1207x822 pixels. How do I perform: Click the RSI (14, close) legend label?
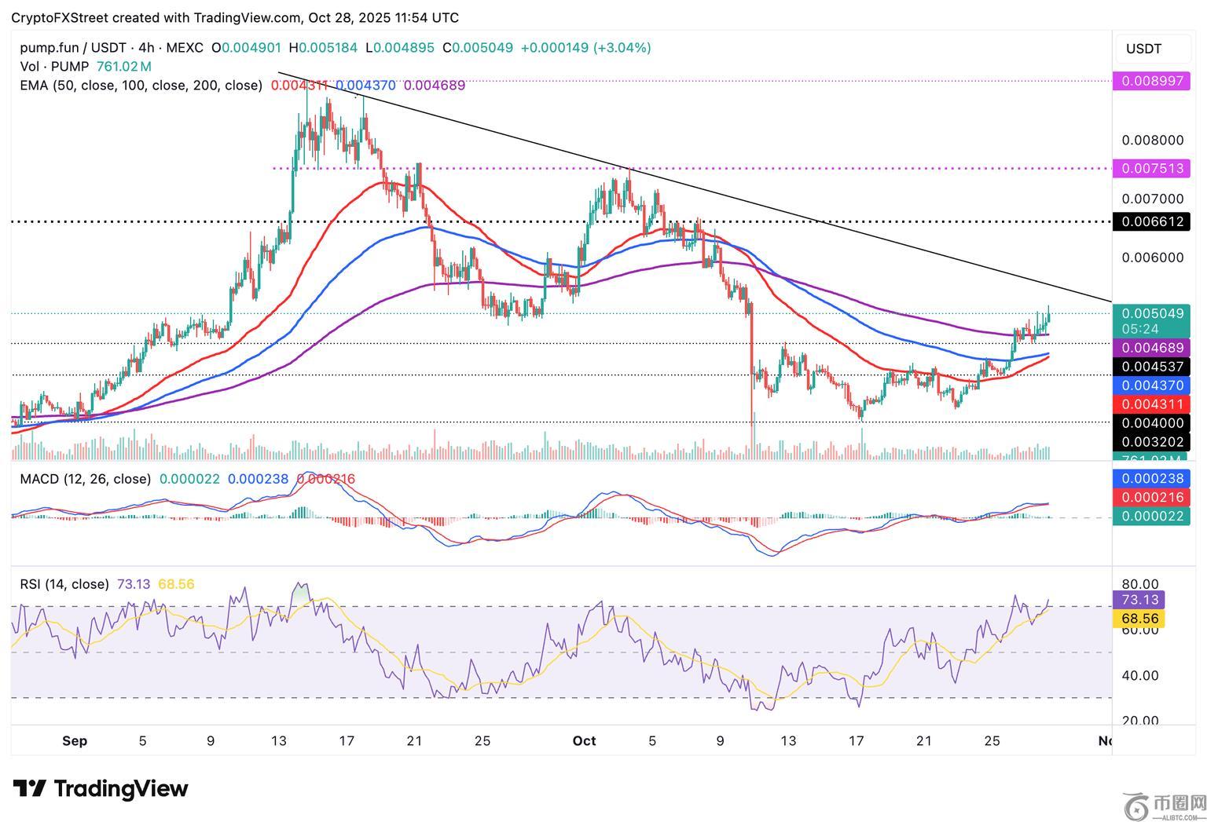point(64,584)
